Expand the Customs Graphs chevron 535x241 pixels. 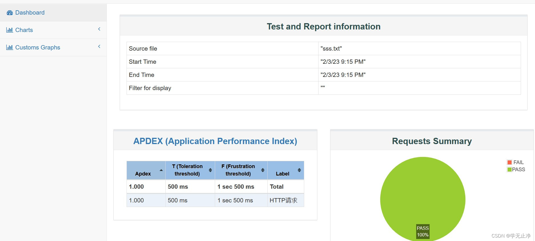(x=99, y=46)
